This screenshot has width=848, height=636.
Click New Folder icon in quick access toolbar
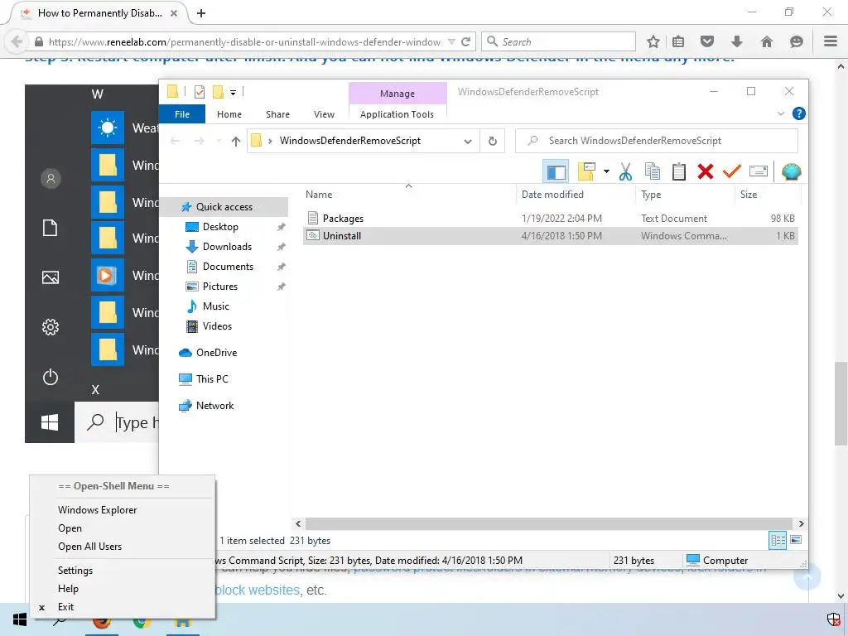point(218,92)
